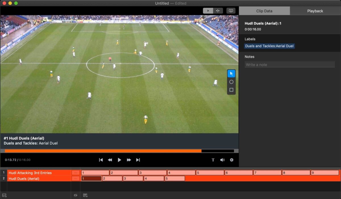Rewind the video playback

point(110,160)
